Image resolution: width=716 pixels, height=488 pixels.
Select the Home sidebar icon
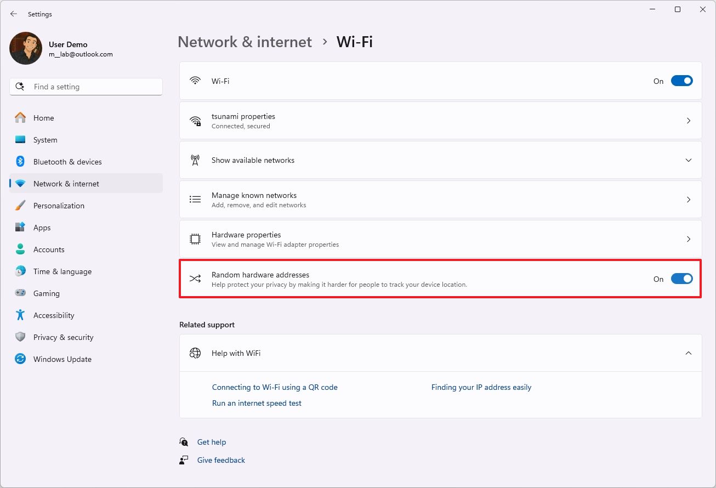21,118
